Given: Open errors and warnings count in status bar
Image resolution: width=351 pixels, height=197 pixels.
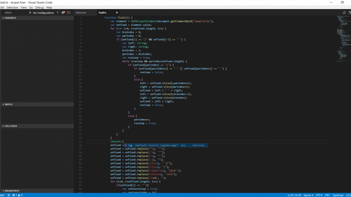Looking at the screenshot, I should 17,195.
